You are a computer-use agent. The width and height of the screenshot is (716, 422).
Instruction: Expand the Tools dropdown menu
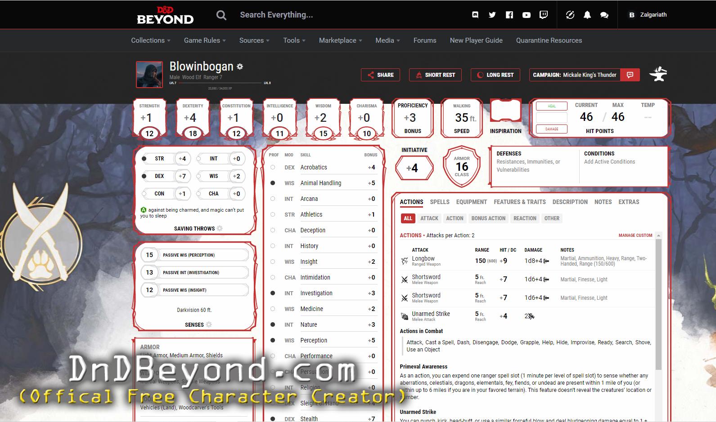coord(294,40)
